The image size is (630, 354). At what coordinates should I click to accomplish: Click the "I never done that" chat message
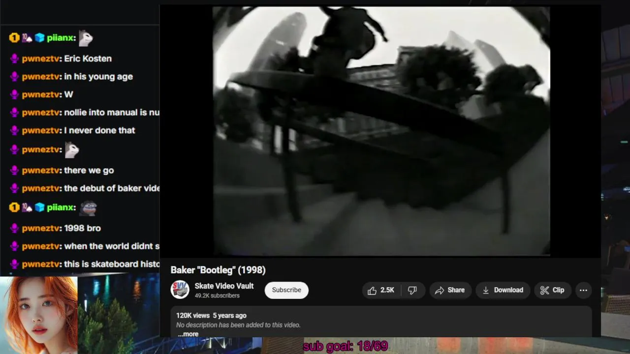(99, 130)
